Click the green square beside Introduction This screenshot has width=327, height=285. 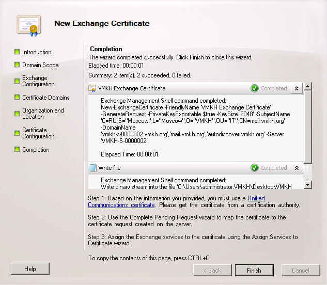(x=17, y=52)
